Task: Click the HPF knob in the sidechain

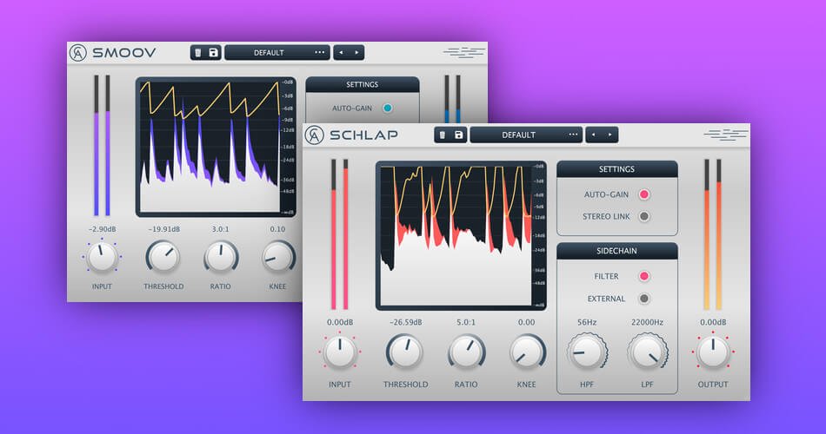Action: [x=585, y=352]
